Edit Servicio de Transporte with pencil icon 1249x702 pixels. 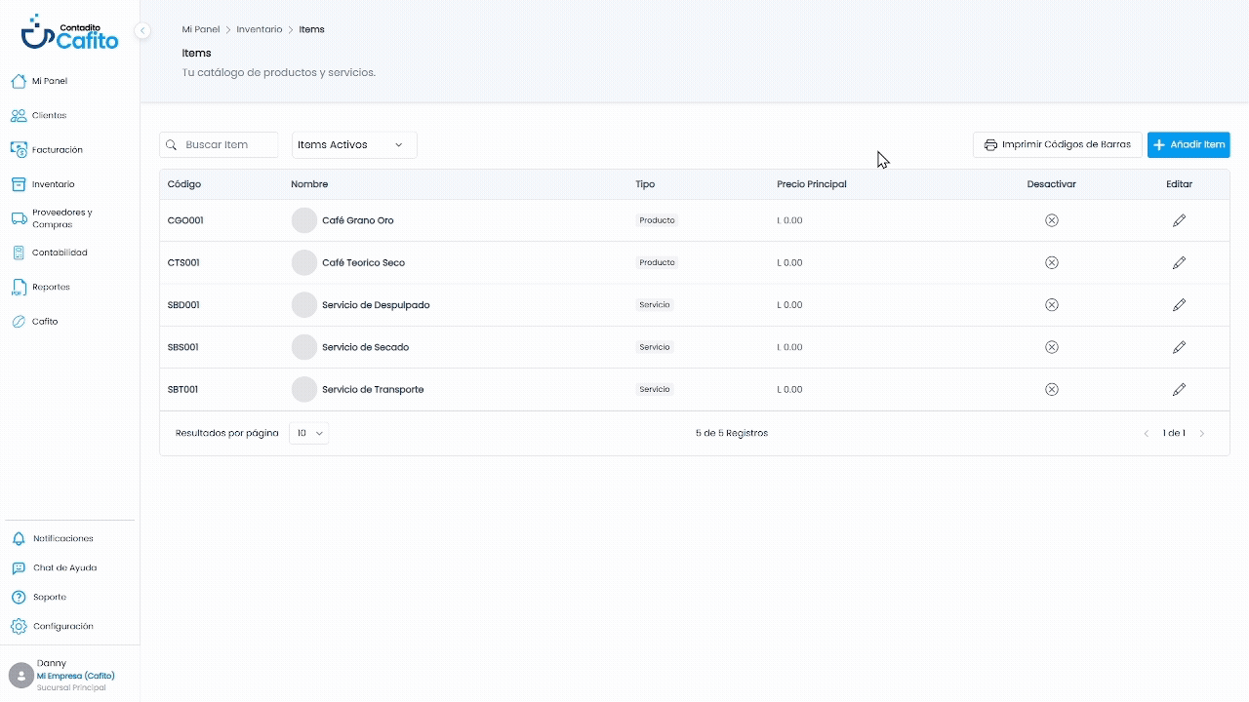click(1179, 389)
